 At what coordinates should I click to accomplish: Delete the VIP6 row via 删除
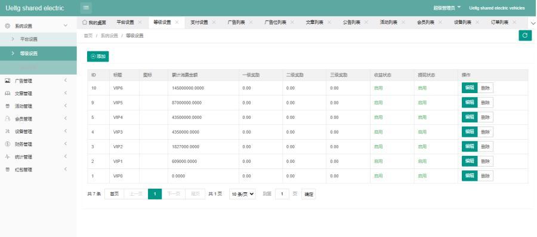click(x=485, y=88)
